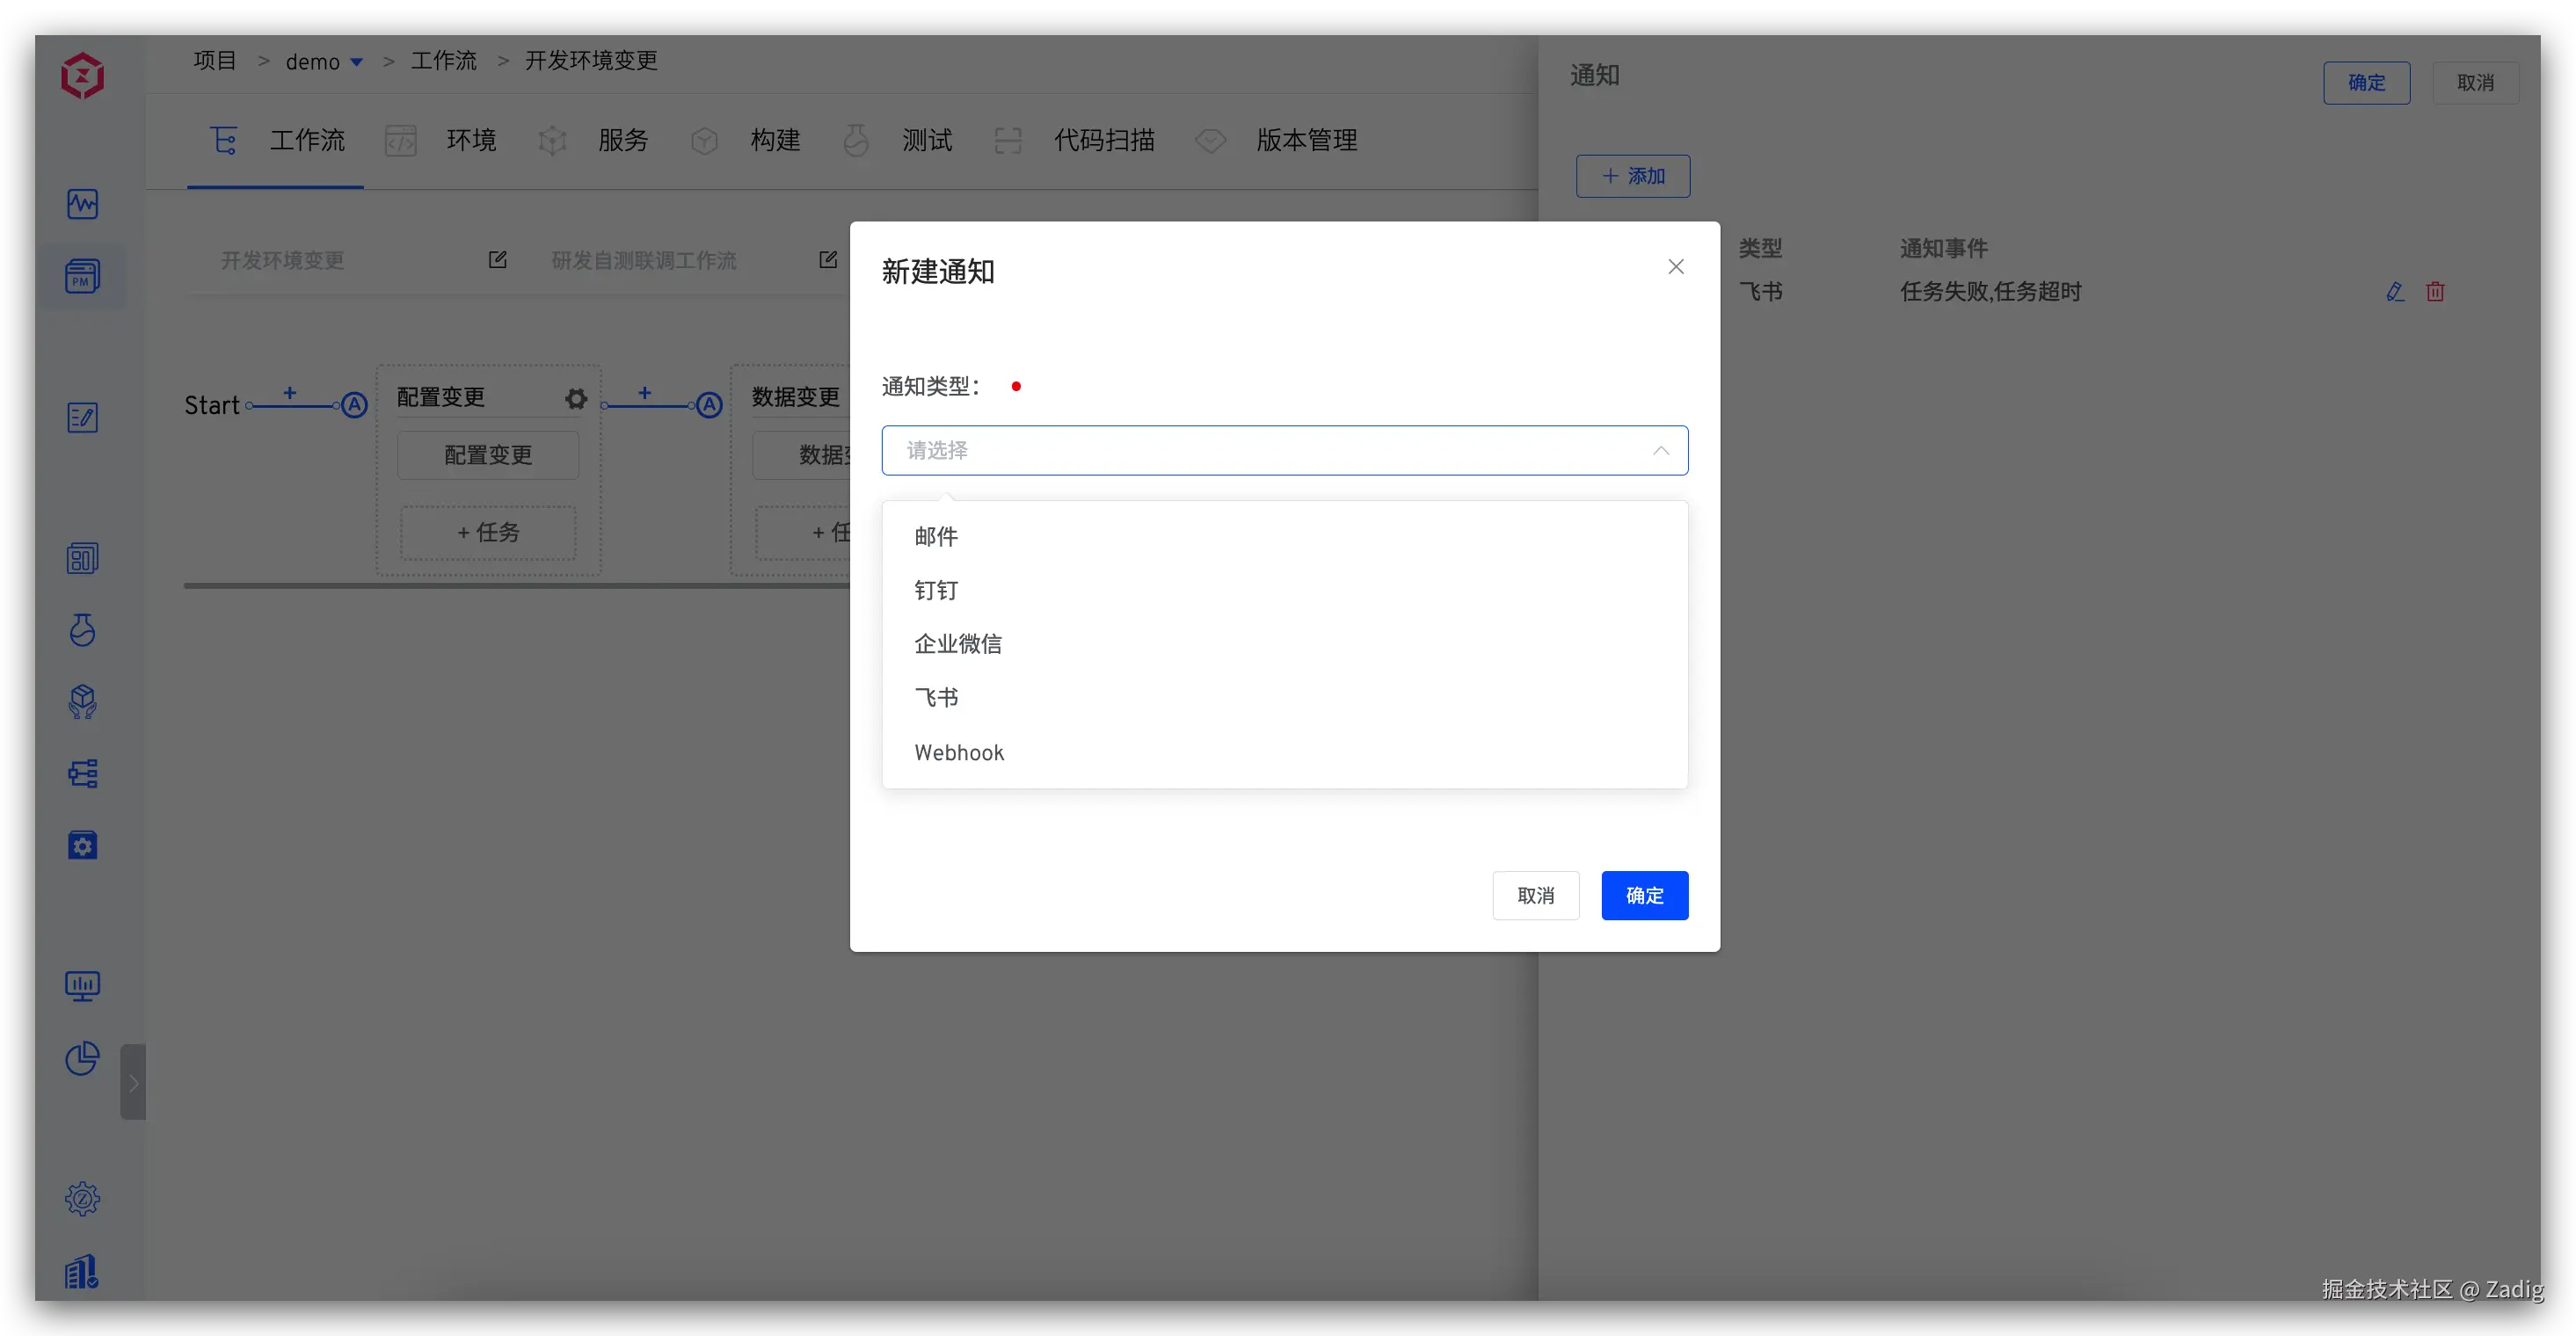
Task: Select 邮件 from notification type list
Action: point(936,537)
